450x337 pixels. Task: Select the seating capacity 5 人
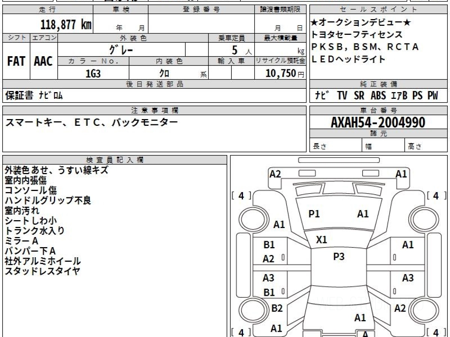point(241,49)
